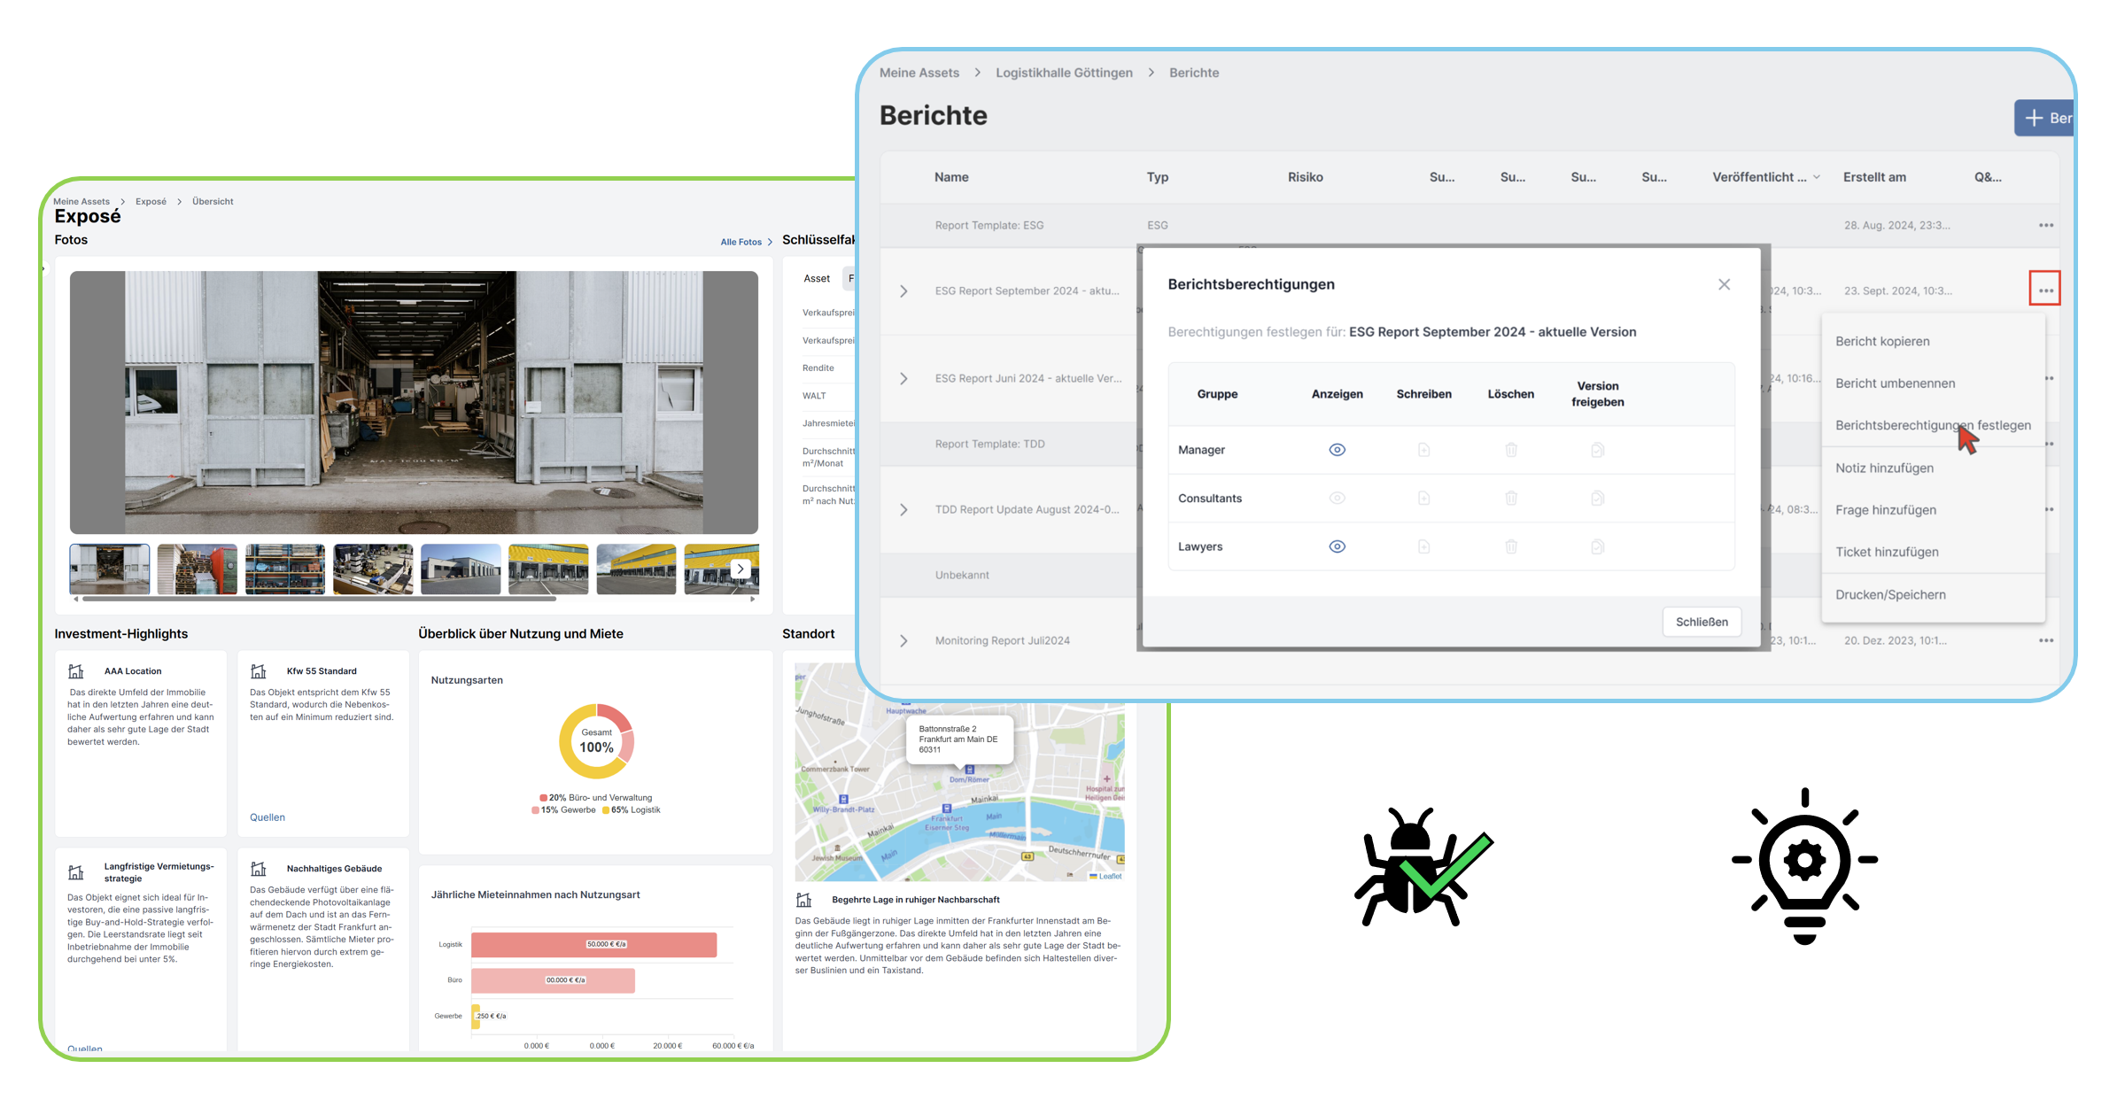This screenshot has height=1107, width=2117.
Task: Choose Frage hinzufügen menu entry
Action: 1886,510
